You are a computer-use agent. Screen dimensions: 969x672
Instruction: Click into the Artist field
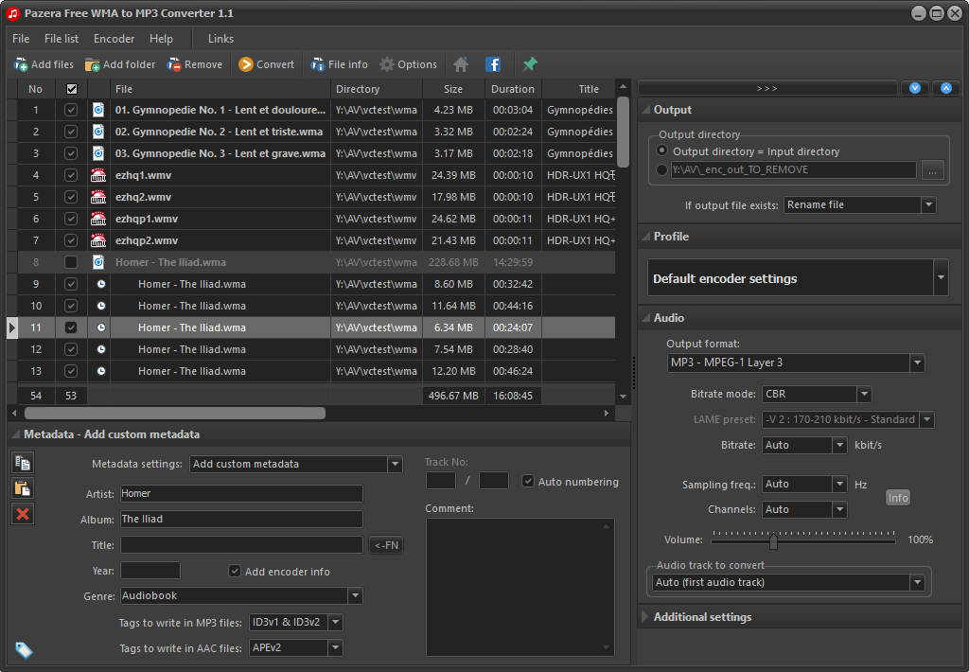pos(241,493)
